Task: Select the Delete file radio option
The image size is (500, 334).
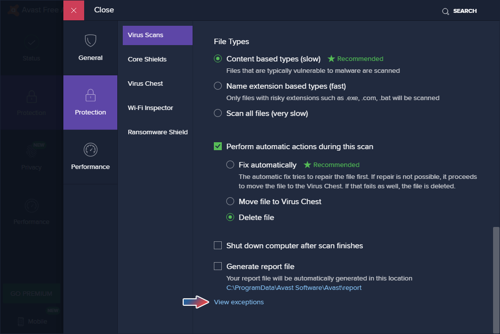Action: [x=230, y=217]
